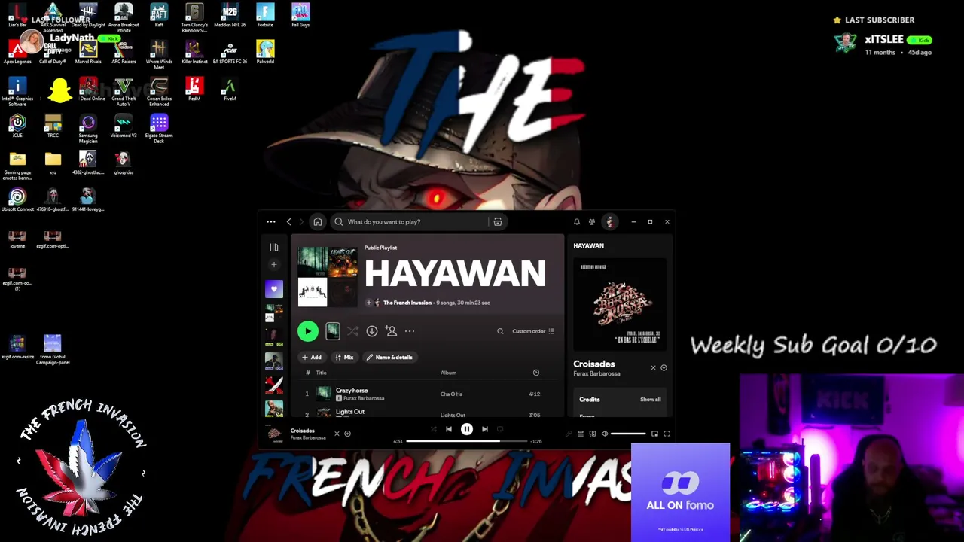Image resolution: width=964 pixels, height=542 pixels.
Task: Open The French Invasion profile link
Action: point(407,303)
